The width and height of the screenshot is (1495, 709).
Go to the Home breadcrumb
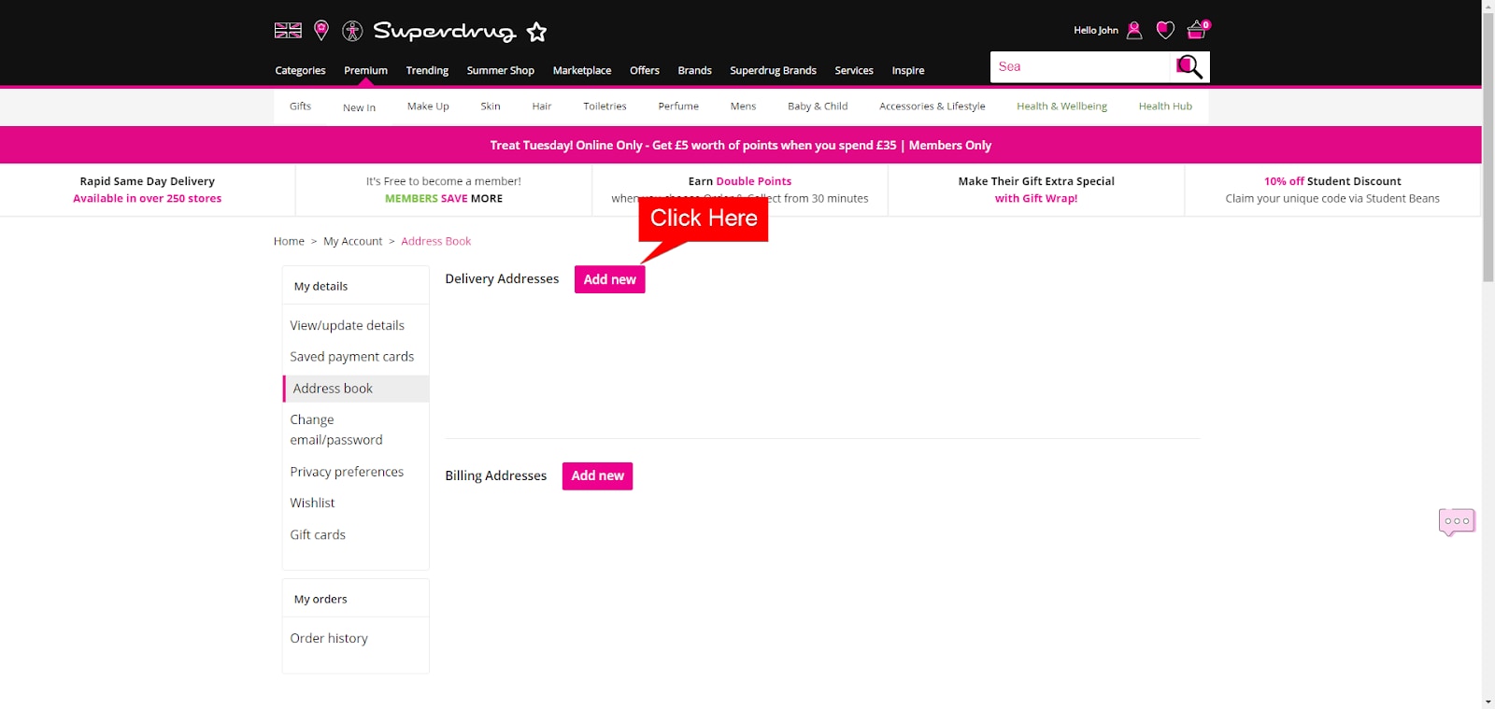coord(289,241)
